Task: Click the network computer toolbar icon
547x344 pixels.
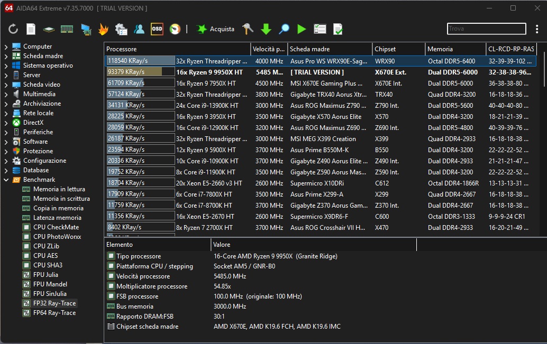Action: (x=86, y=29)
